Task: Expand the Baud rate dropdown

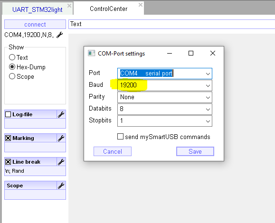Action: [x=208, y=85]
